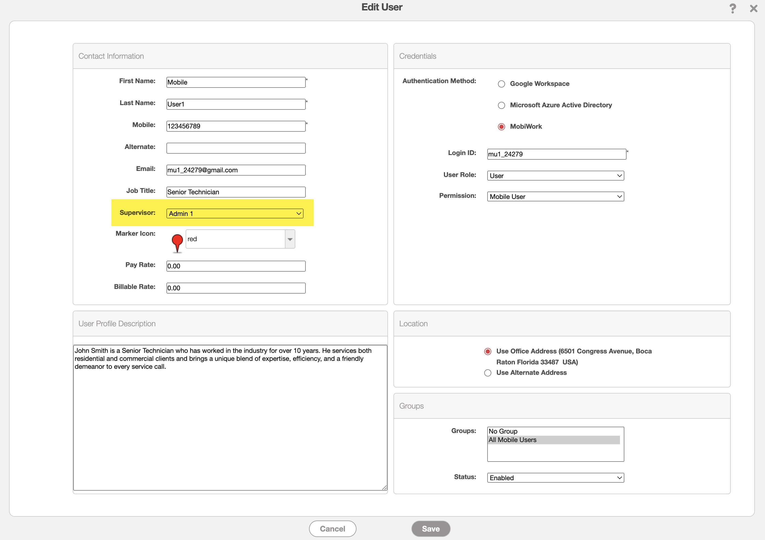The height and width of the screenshot is (540, 765).
Task: Close the Edit User dialog
Action: [x=753, y=8]
